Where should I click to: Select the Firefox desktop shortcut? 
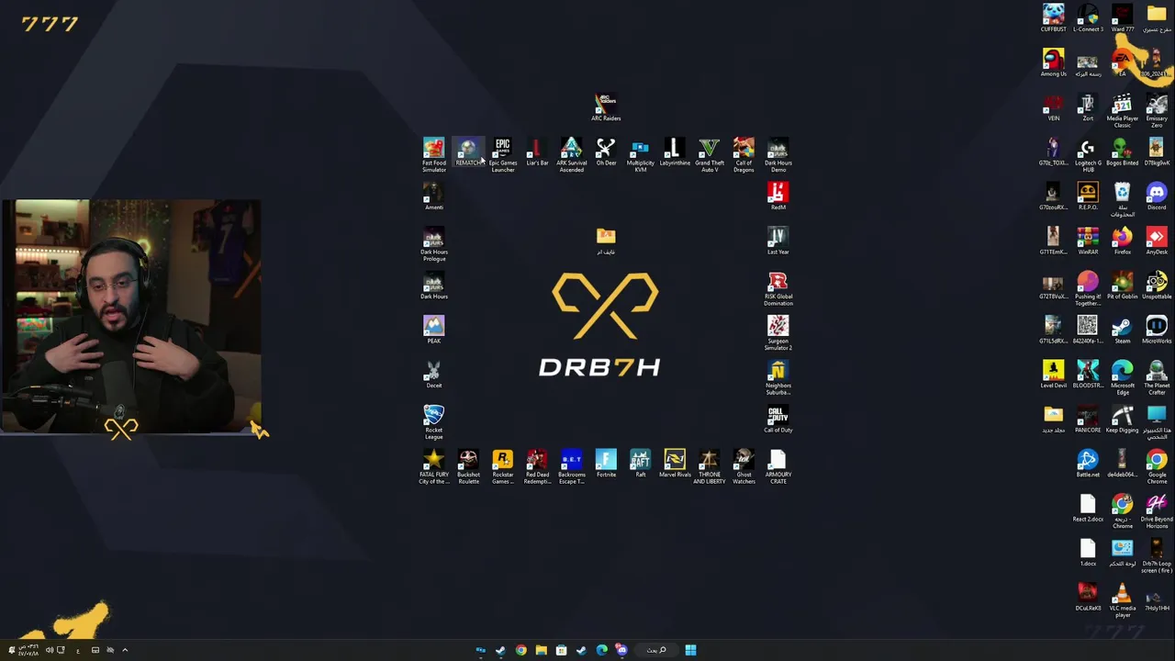click(x=1123, y=241)
